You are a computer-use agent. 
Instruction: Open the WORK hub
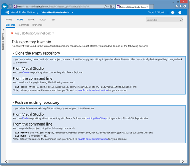(x=31, y=20)
